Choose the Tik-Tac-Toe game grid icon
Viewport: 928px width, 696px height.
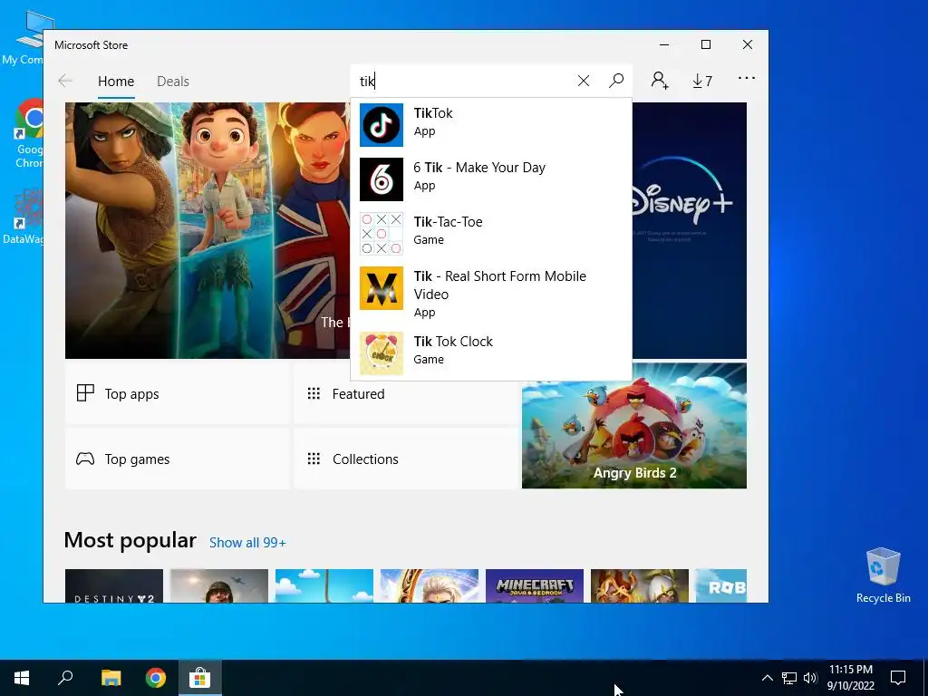pyautogui.click(x=382, y=234)
